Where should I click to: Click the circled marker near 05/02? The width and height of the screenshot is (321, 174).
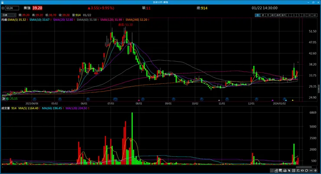(60, 99)
